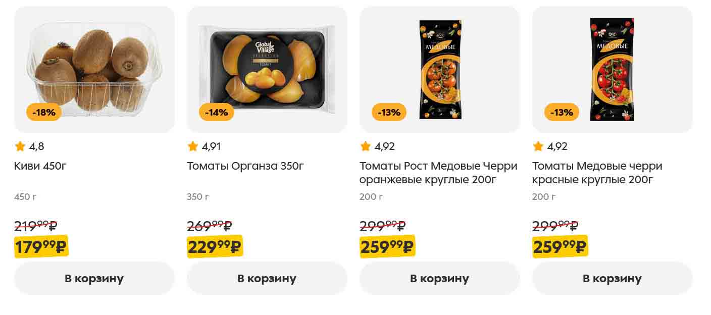The image size is (711, 315).
Task: Click the -18% discount badge on kiwi
Action: coord(44,112)
